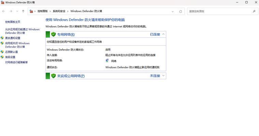Click green shield icon next to 来宾或公用网络
This screenshot has width=259, height=136.
(x=53, y=76)
